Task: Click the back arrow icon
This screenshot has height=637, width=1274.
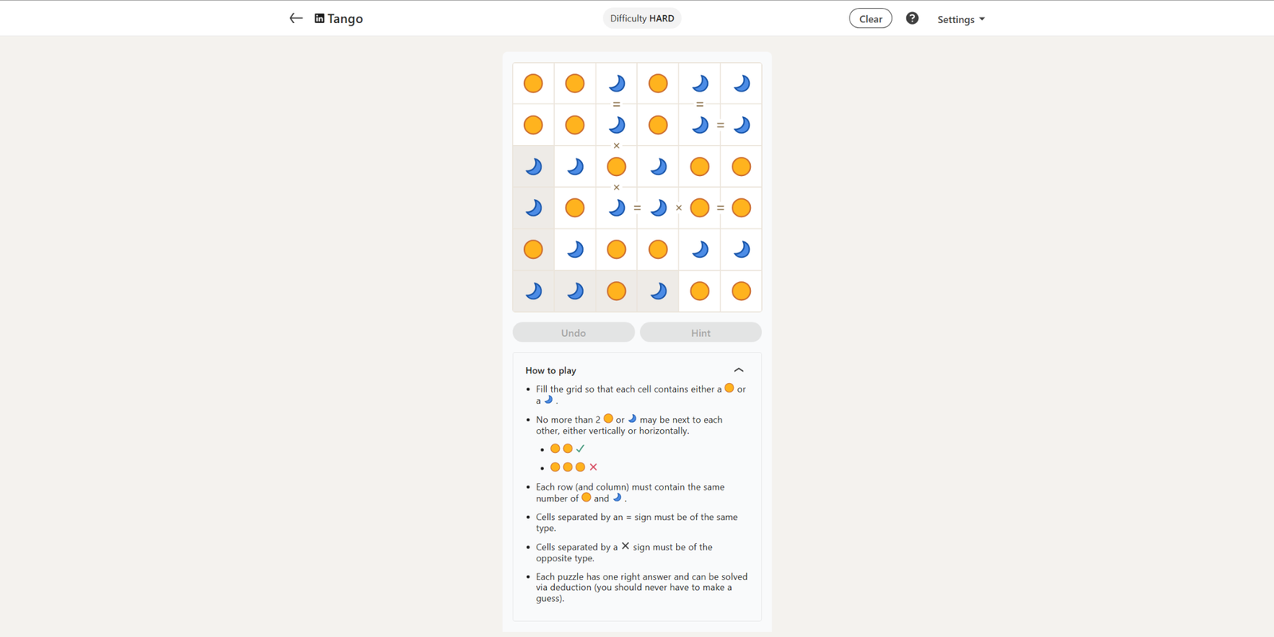Action: pos(295,18)
